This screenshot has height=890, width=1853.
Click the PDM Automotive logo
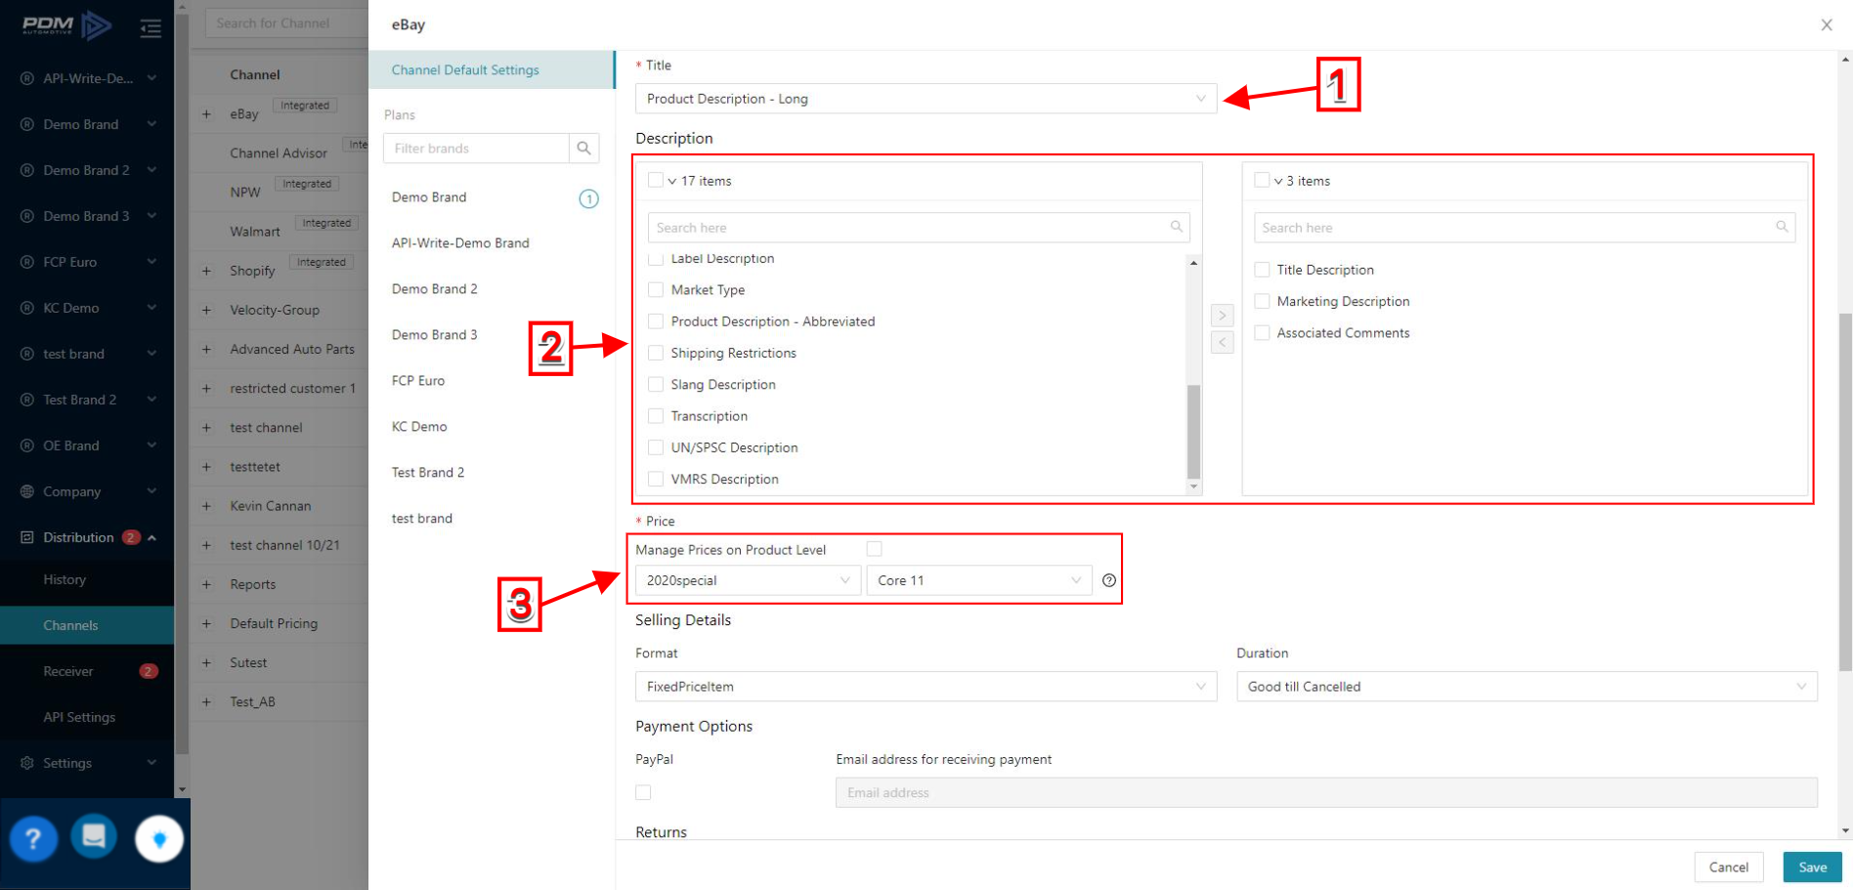tap(66, 25)
